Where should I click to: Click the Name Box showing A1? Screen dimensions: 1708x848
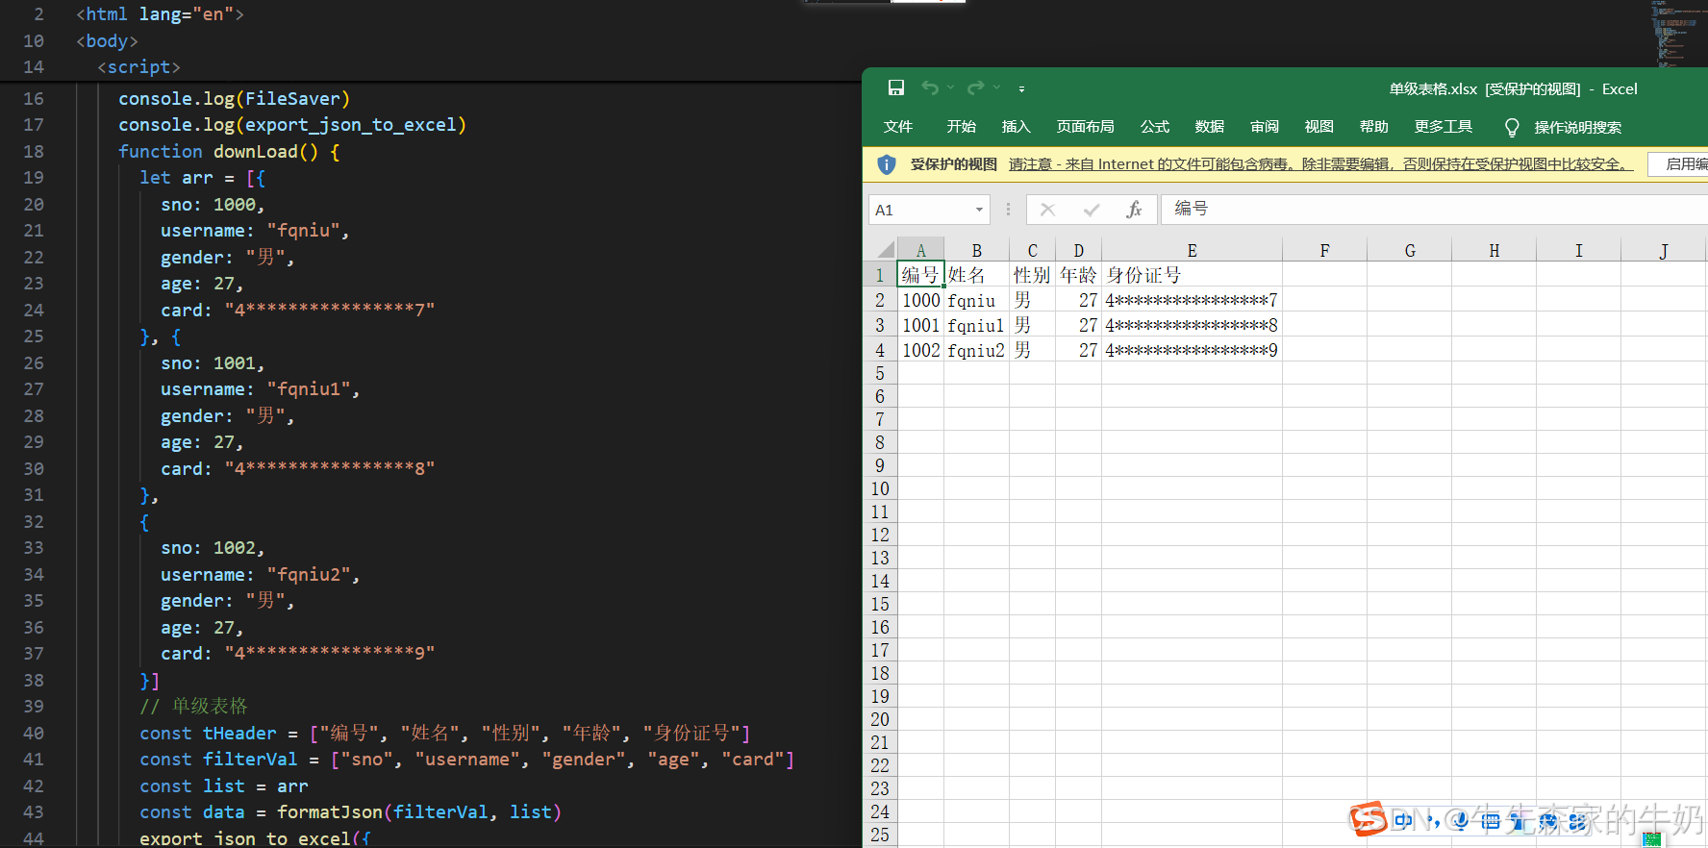pos(920,210)
